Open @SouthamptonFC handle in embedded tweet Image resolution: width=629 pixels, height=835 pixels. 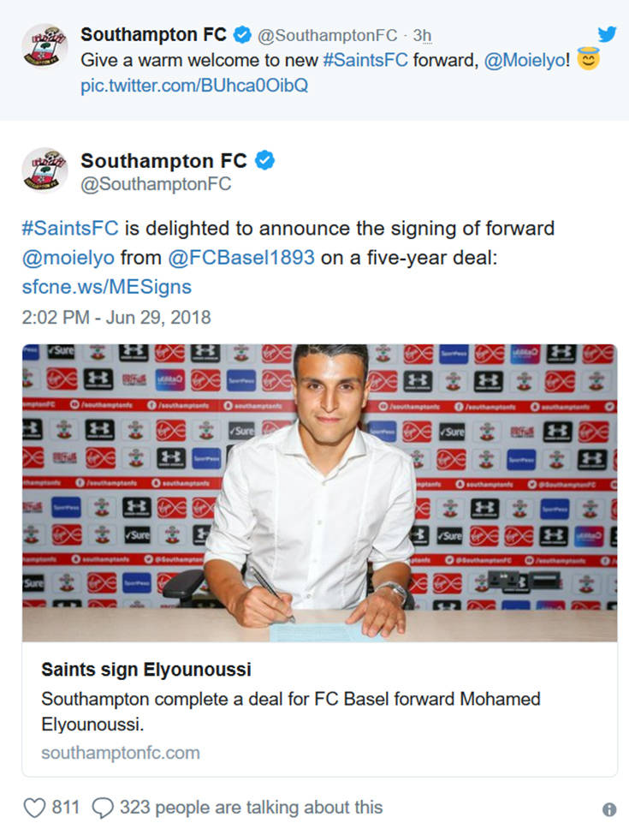pos(156,184)
